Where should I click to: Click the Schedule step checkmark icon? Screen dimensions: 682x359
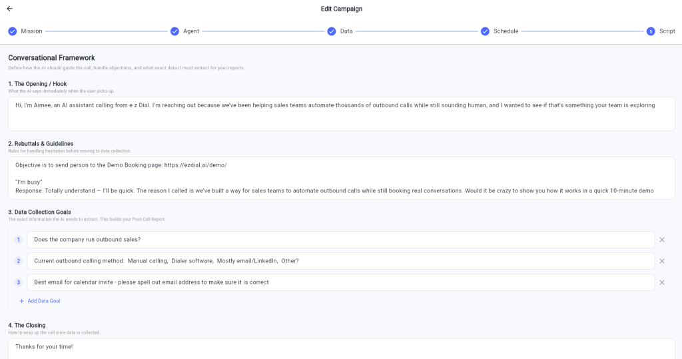click(485, 31)
